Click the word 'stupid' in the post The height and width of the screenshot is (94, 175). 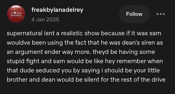pos(15,61)
